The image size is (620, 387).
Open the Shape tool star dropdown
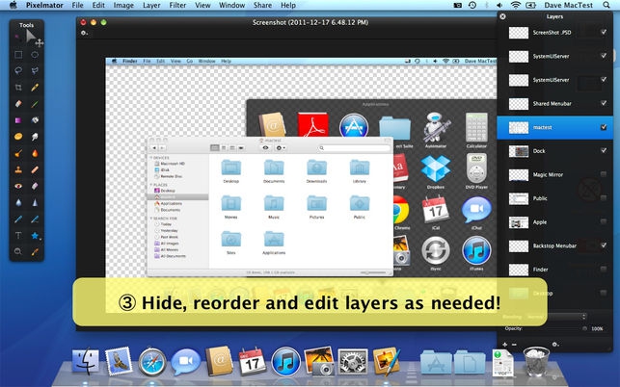click(35, 236)
